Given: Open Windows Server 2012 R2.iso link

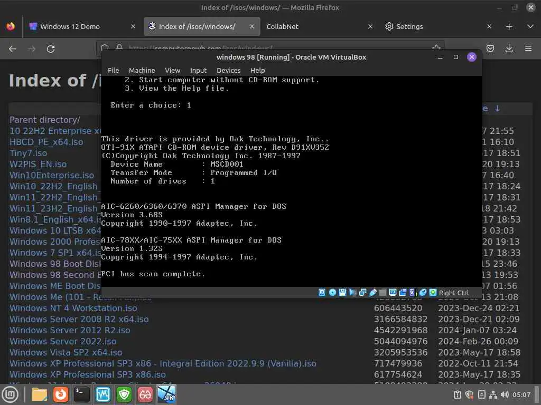Looking at the screenshot, I should [x=70, y=330].
